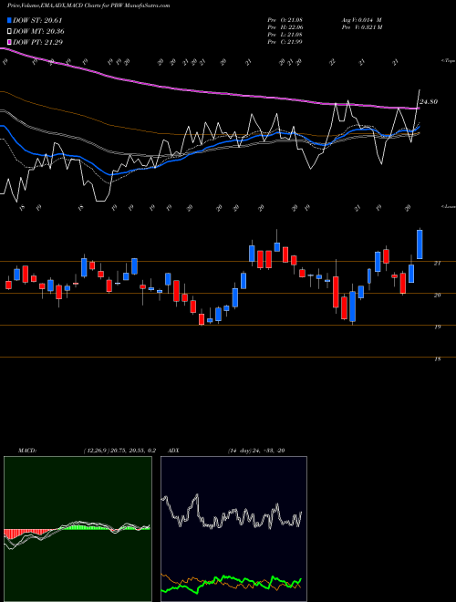Click the 'Pre V: 0.321 M' volume text

[x=361, y=27]
